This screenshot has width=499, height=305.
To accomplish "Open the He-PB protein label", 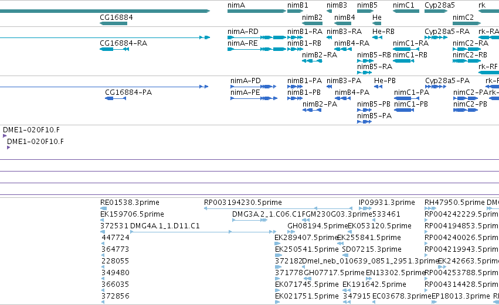I will point(385,81).
